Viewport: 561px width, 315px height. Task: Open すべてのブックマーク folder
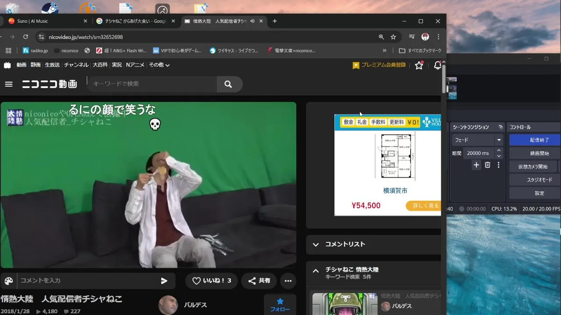click(420, 50)
